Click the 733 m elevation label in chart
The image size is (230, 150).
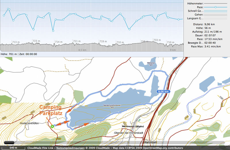157,40
